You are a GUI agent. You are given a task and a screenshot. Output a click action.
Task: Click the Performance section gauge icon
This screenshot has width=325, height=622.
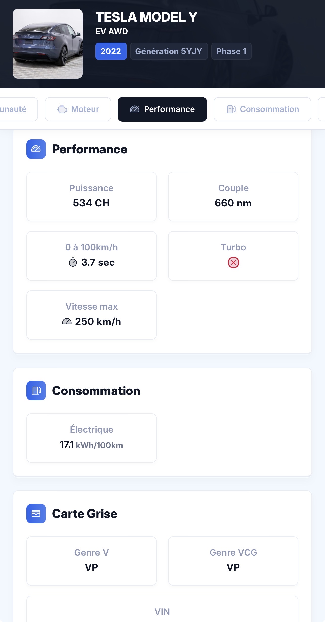click(36, 149)
